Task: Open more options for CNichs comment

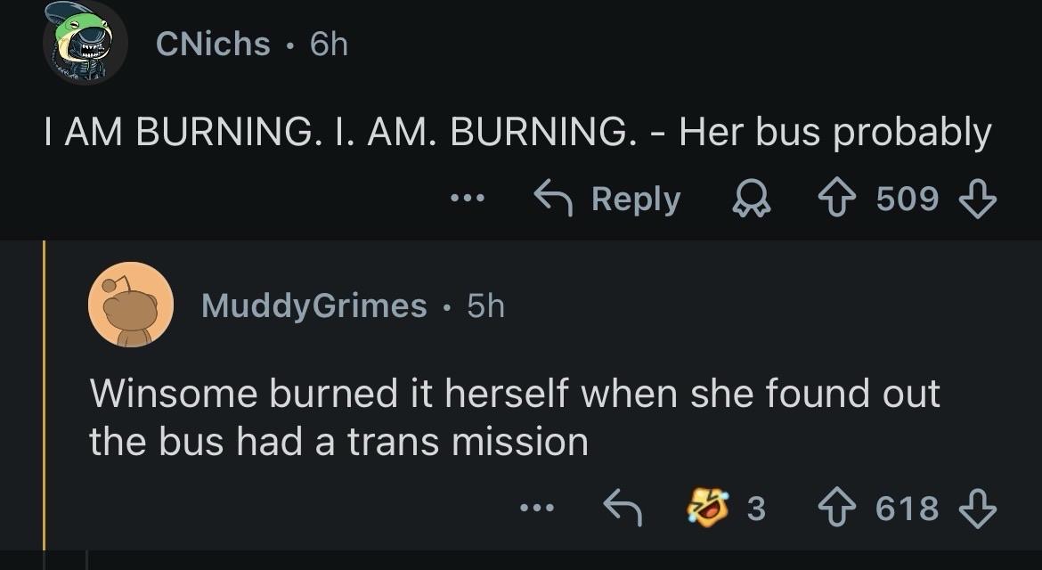Action: (467, 199)
